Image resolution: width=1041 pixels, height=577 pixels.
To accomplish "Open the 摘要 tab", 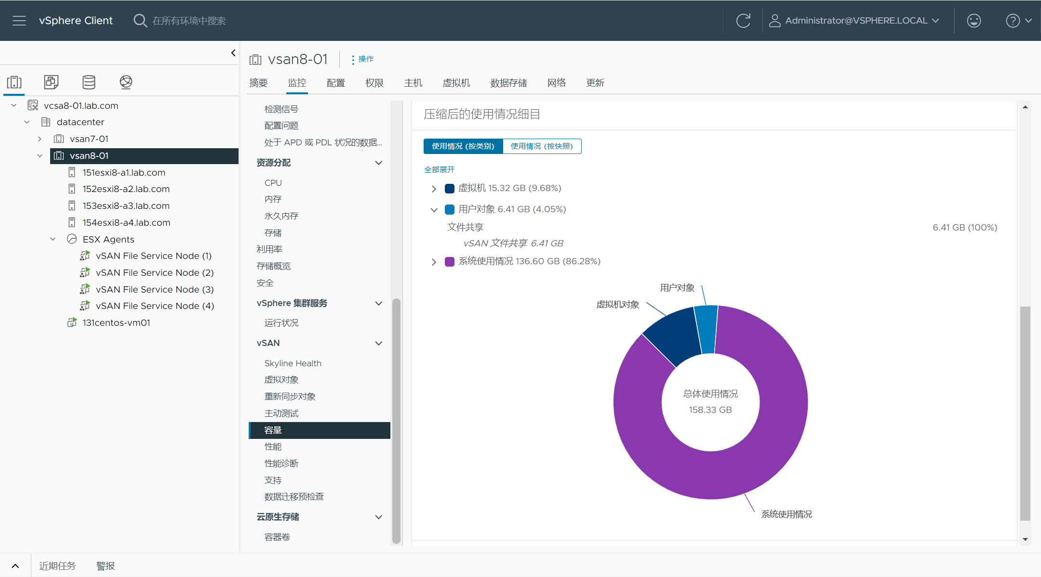I will [x=258, y=83].
